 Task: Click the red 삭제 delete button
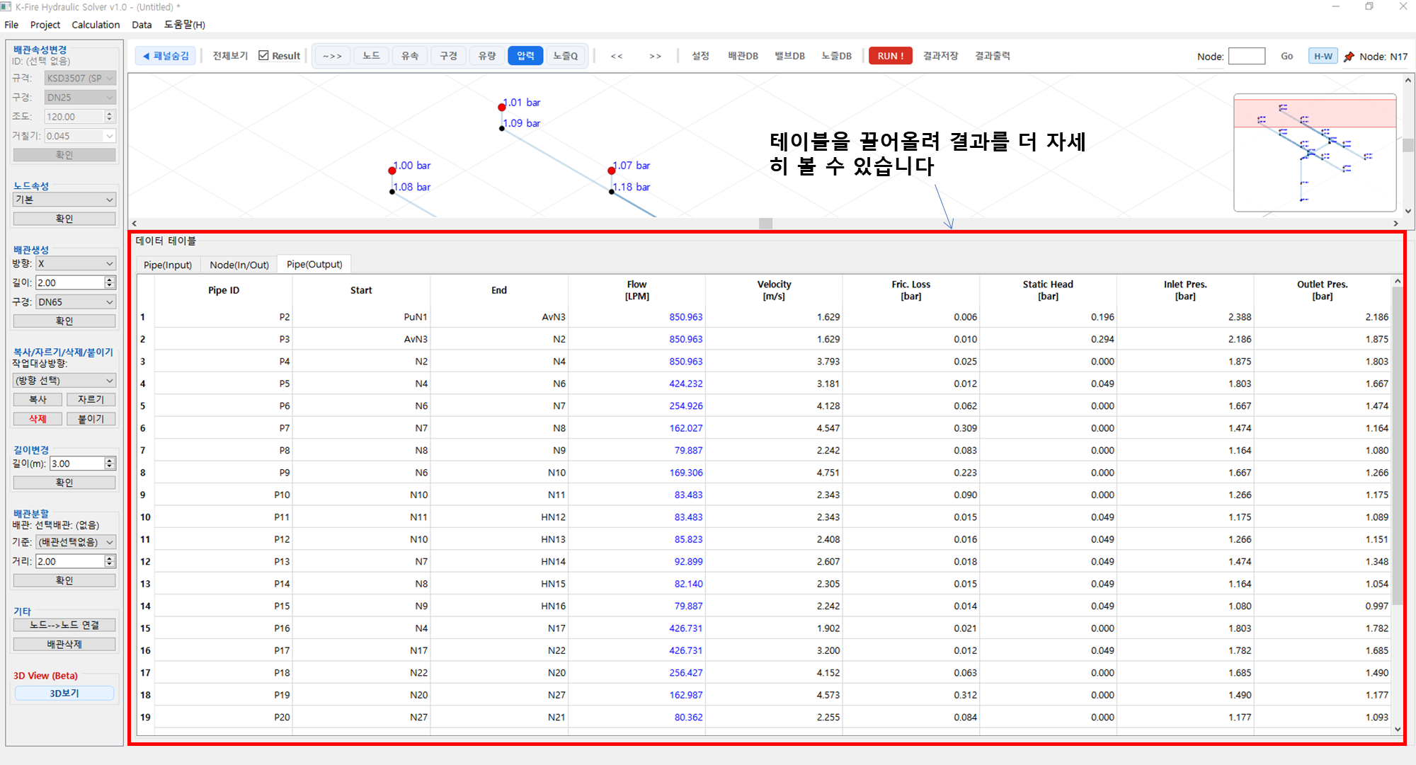pos(38,419)
